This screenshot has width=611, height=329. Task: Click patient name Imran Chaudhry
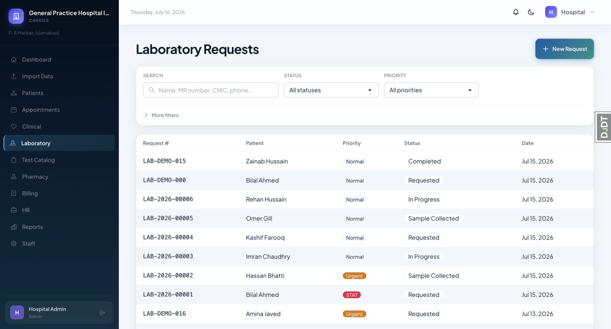[x=268, y=257]
